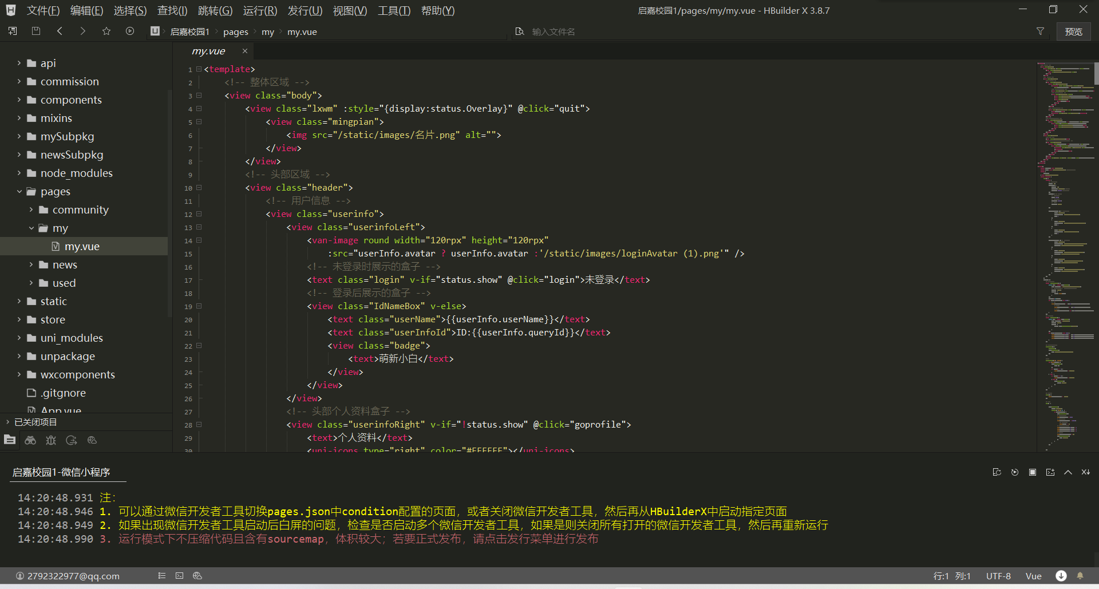
Task: Open the 文件(F) menu
Action: click(x=43, y=10)
